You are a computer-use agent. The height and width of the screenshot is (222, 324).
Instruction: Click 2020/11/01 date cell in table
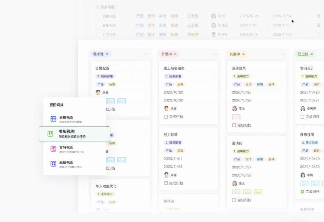pyautogui.click(x=249, y=25)
